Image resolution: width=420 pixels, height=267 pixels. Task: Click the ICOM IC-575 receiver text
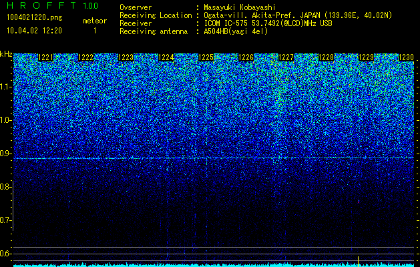268,23
